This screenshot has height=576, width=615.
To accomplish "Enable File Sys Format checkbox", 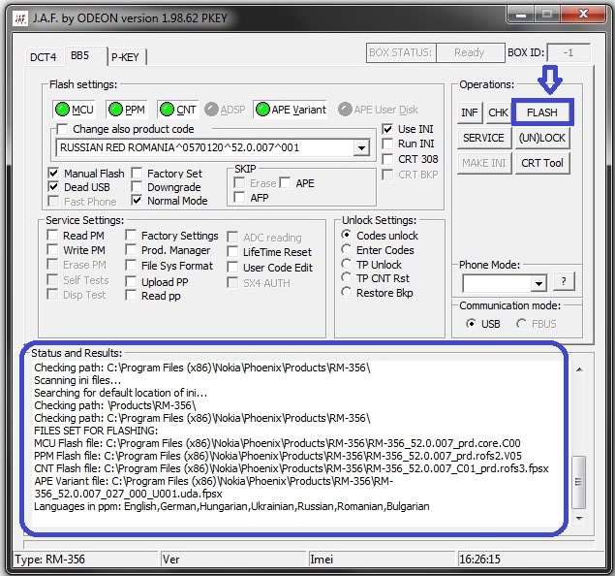I will pos(131,266).
